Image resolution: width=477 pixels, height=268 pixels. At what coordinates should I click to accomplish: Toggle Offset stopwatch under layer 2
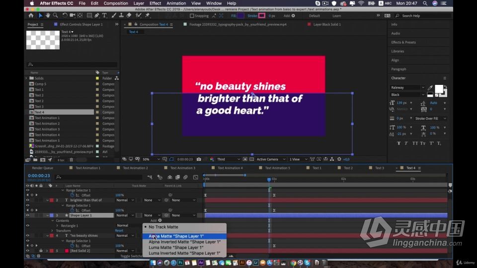click(72, 210)
